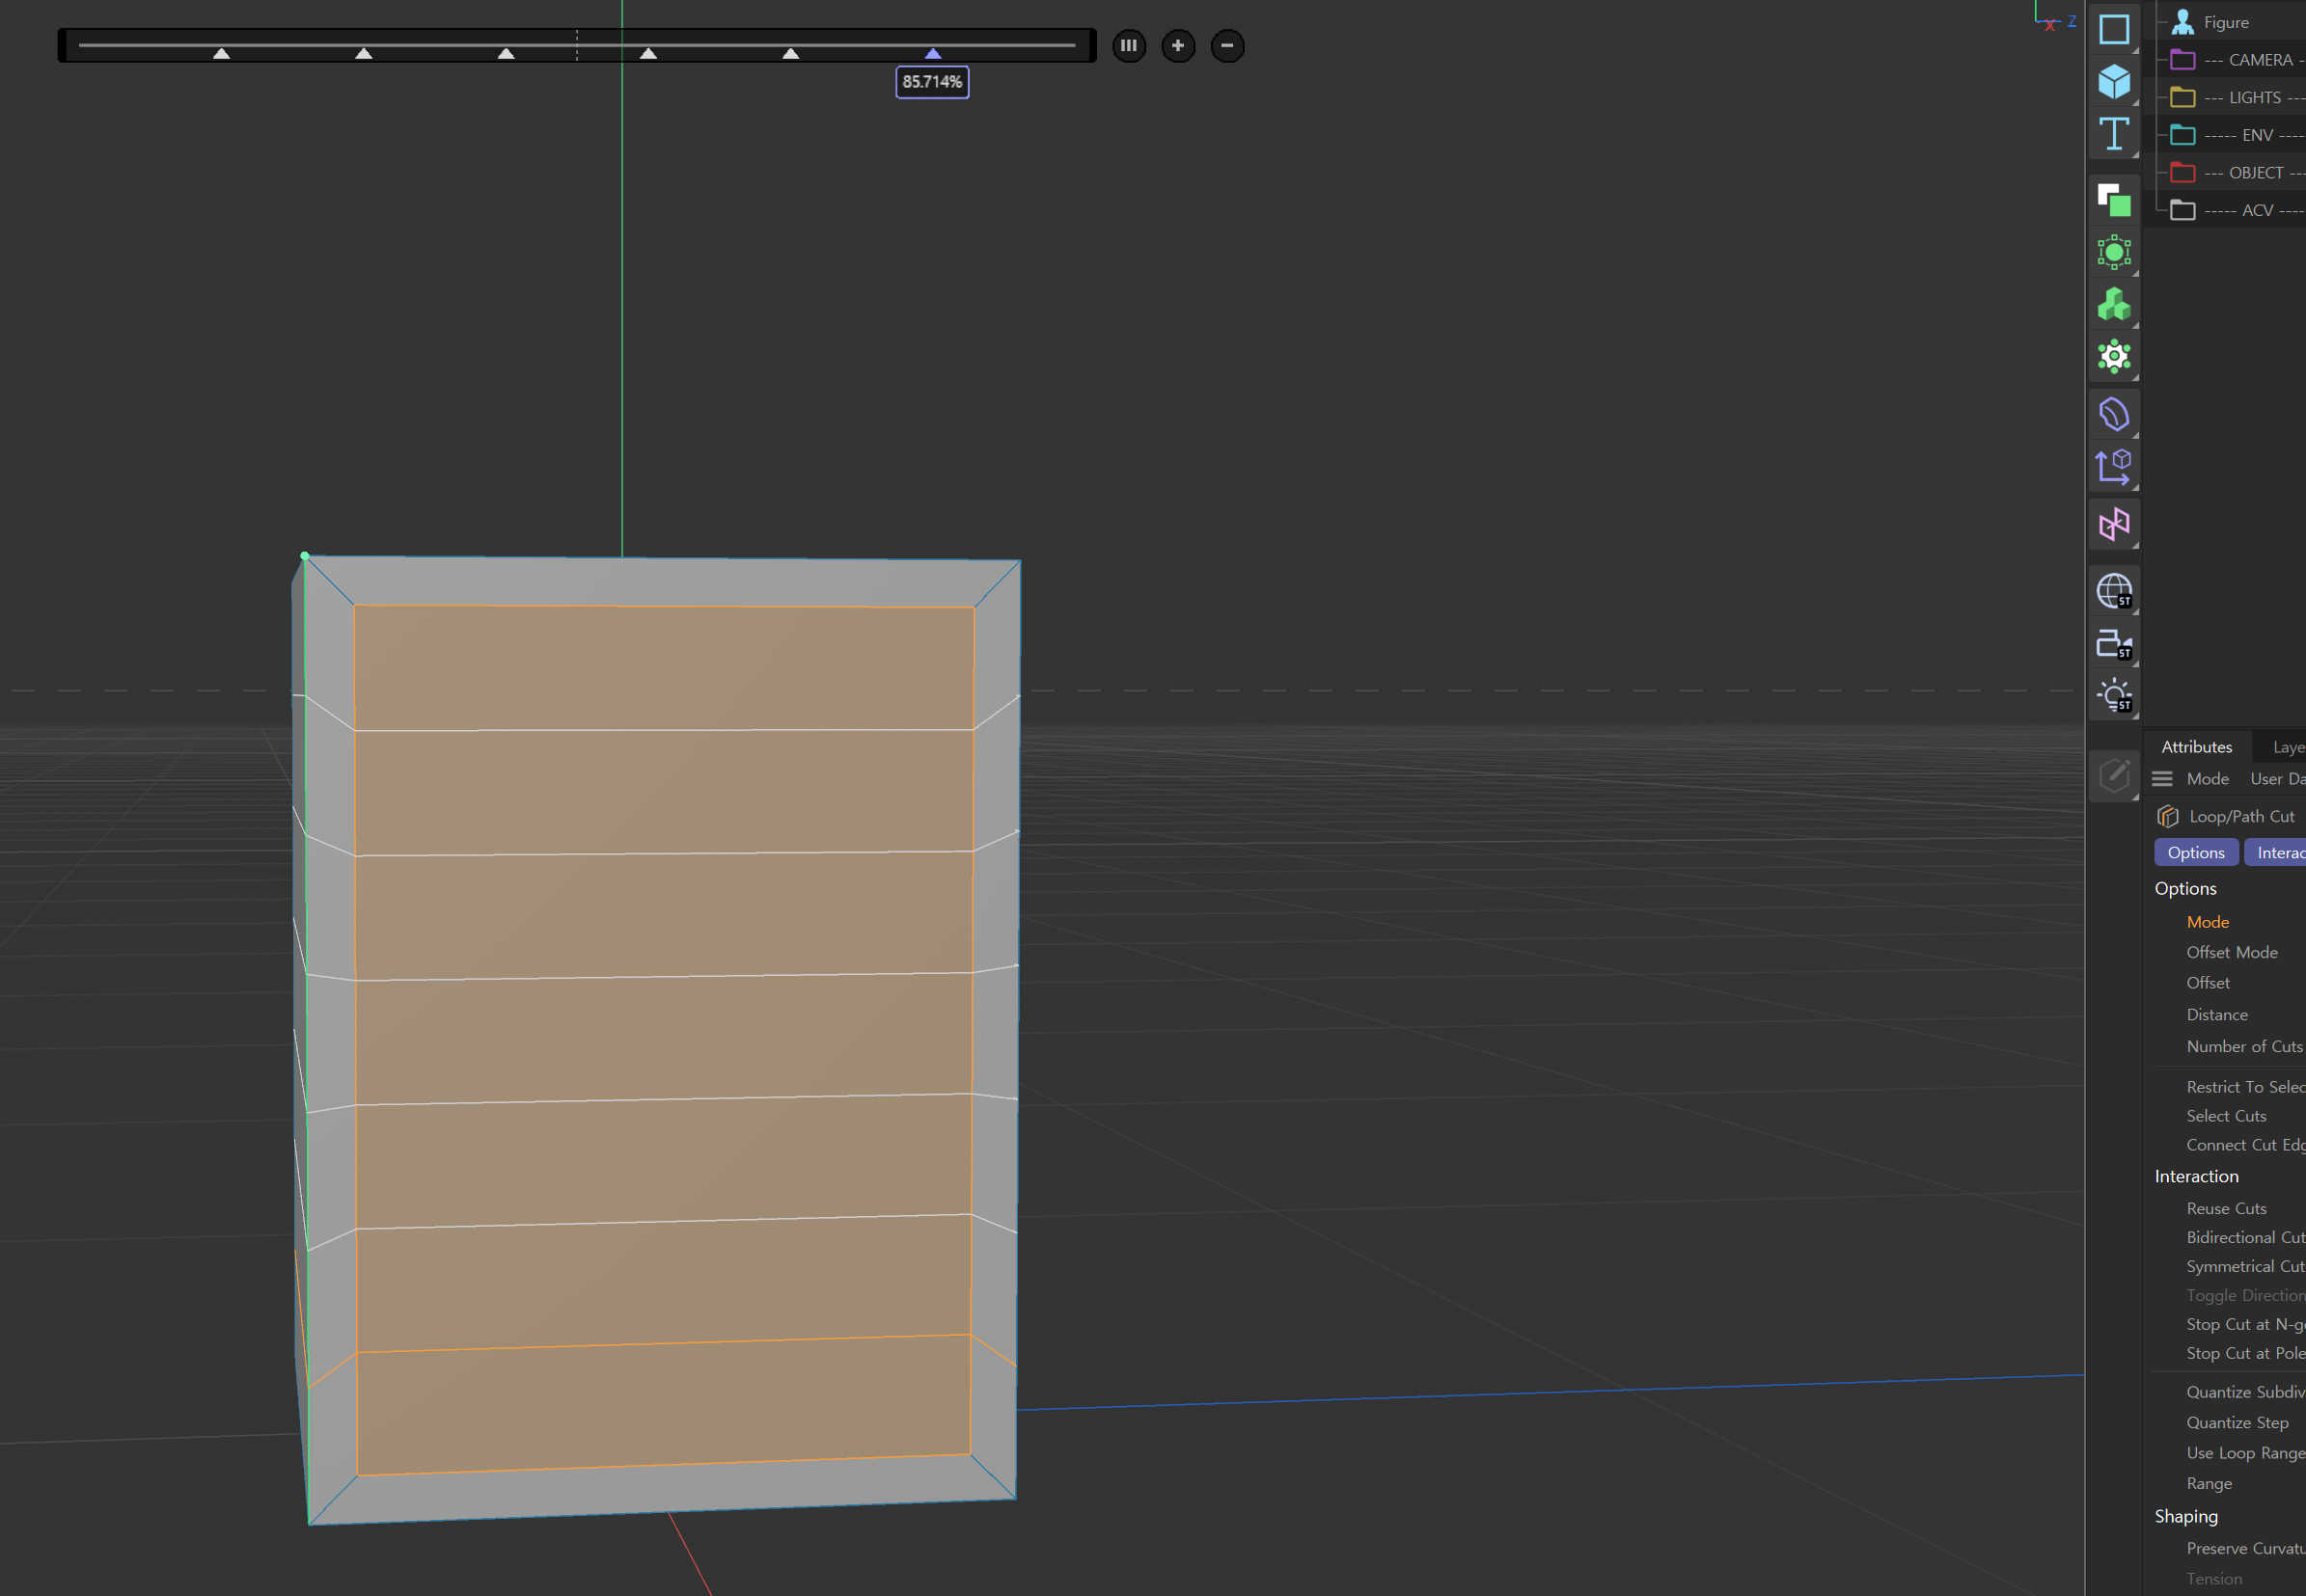This screenshot has height=1596, width=2306.
Task: Click the 85.714% loop cut value field
Action: (x=931, y=82)
